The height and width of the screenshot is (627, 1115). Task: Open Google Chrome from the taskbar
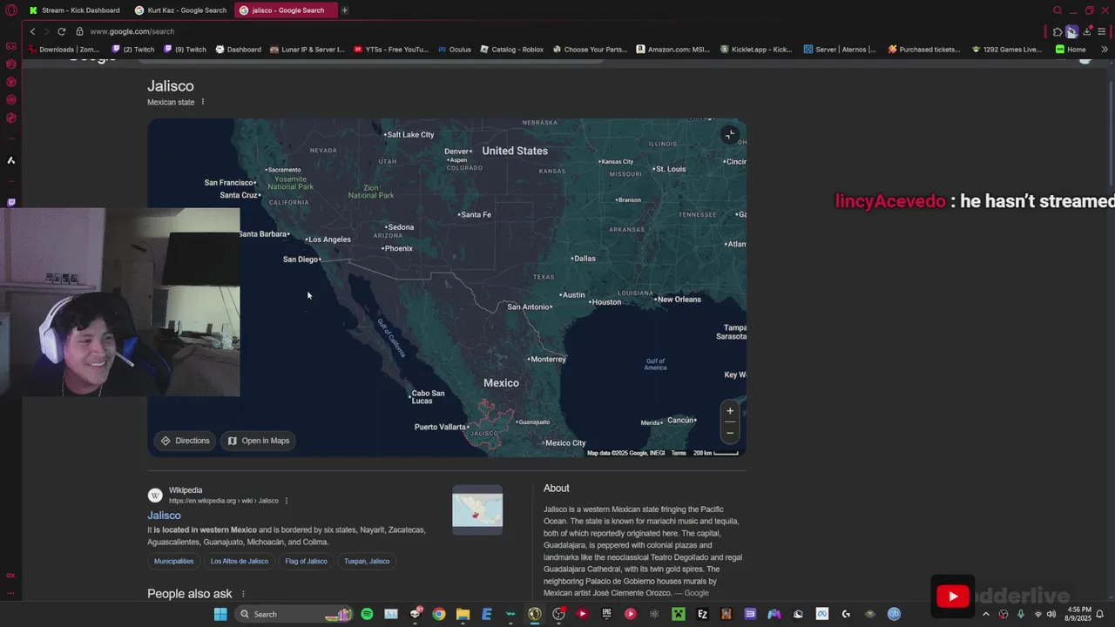439,614
